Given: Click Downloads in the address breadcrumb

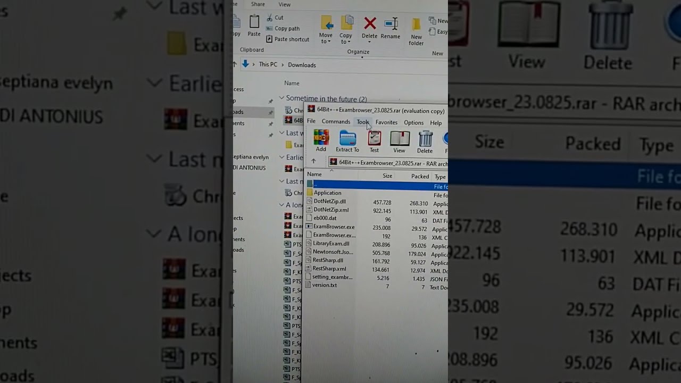Looking at the screenshot, I should (x=302, y=65).
